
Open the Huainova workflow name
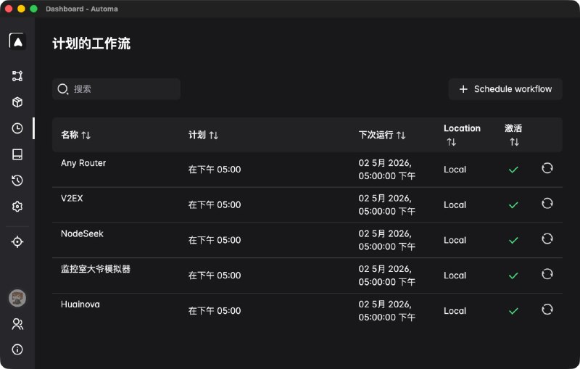(80, 304)
